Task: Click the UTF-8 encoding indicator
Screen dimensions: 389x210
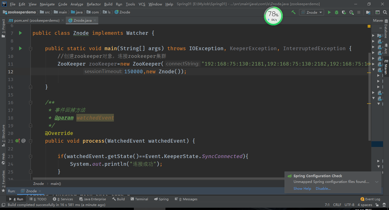Action: click(x=349, y=205)
